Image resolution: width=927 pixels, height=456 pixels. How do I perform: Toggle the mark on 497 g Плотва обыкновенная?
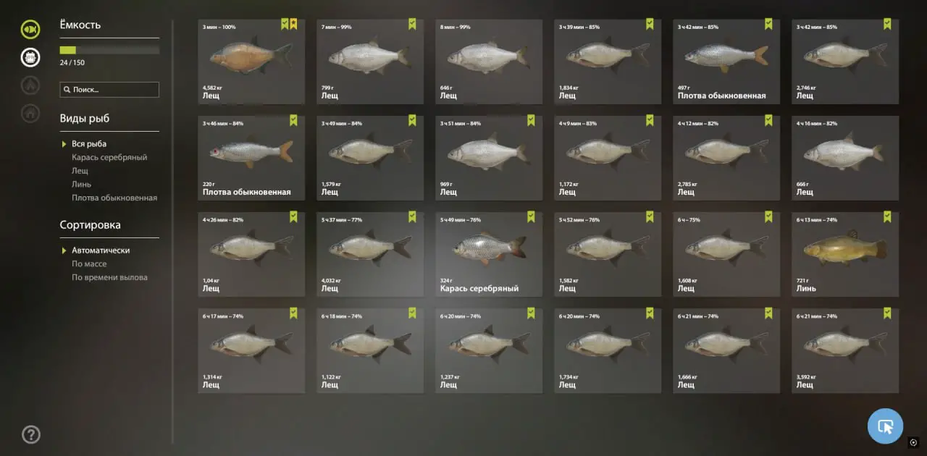768,25
